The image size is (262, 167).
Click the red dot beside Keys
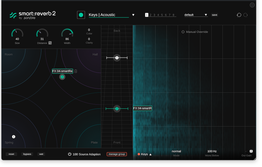(x=139, y=154)
